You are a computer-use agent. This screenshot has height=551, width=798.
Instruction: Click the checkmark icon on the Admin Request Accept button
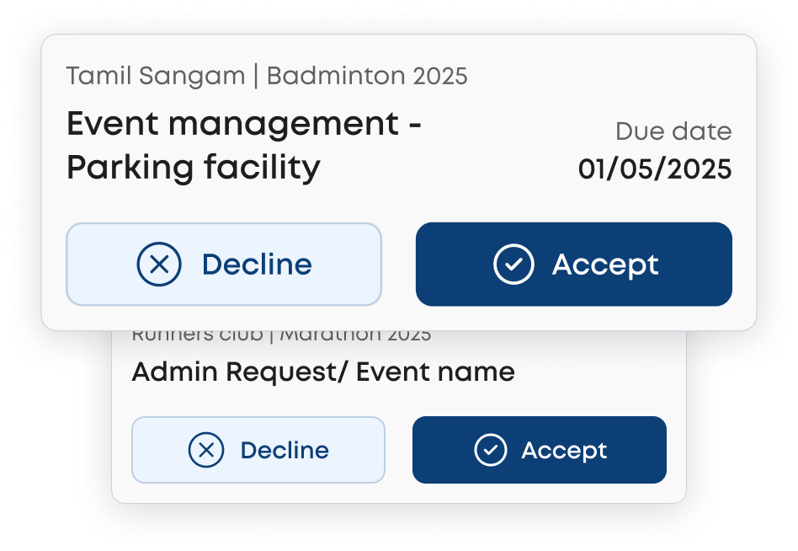point(491,450)
